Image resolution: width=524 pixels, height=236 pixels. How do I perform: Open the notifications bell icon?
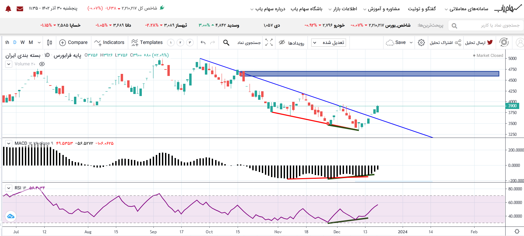pos(8,9)
